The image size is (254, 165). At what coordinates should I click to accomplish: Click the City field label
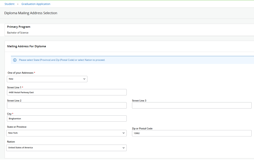pyautogui.click(x=9, y=114)
